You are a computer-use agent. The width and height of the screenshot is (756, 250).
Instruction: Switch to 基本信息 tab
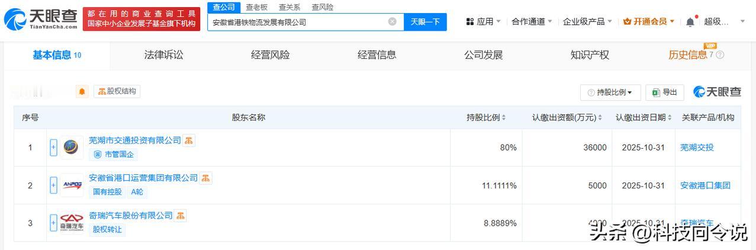[57, 55]
